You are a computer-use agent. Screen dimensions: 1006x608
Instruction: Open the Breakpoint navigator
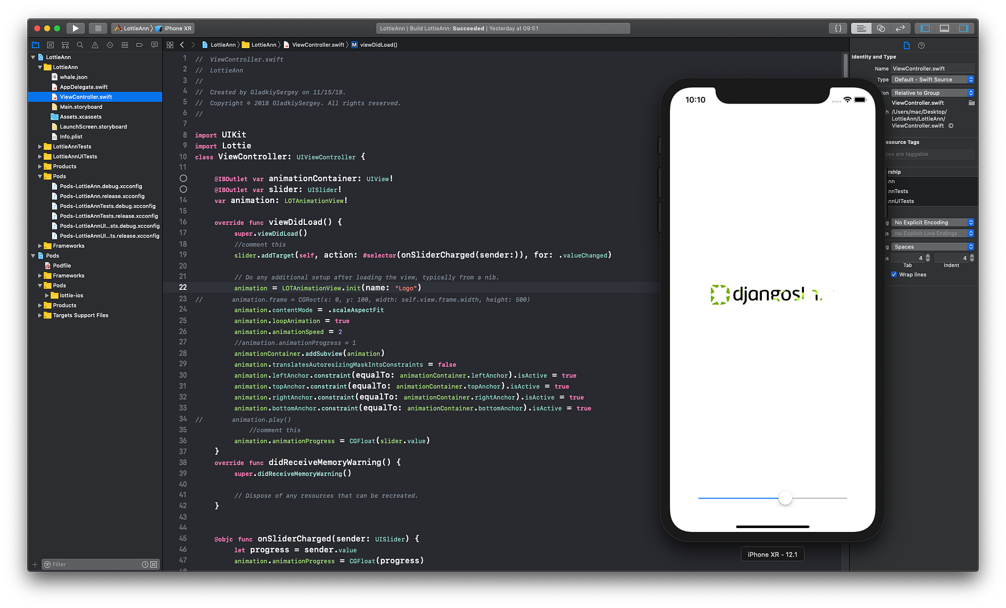(x=139, y=44)
